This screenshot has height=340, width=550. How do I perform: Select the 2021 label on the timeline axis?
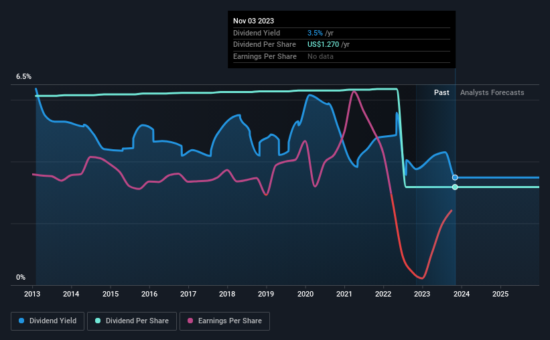coord(344,294)
